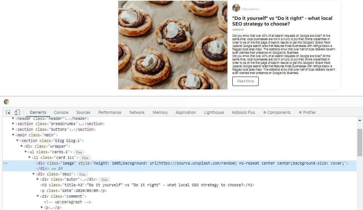Toggle flex badge next to card 111 li
The height and width of the screenshot is (210, 363).
(85, 158)
